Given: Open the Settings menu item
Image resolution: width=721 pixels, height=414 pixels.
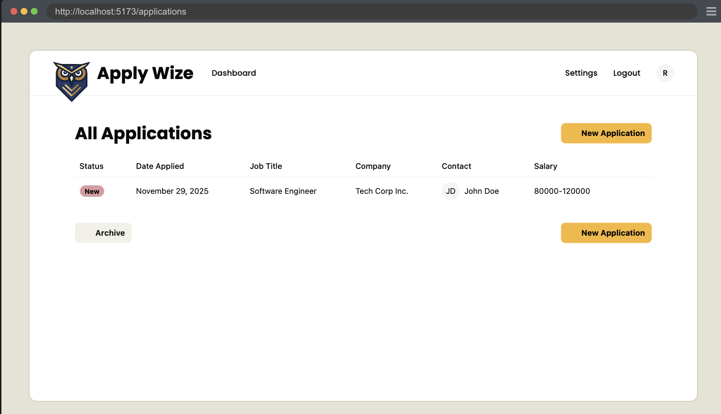Looking at the screenshot, I should coord(581,73).
